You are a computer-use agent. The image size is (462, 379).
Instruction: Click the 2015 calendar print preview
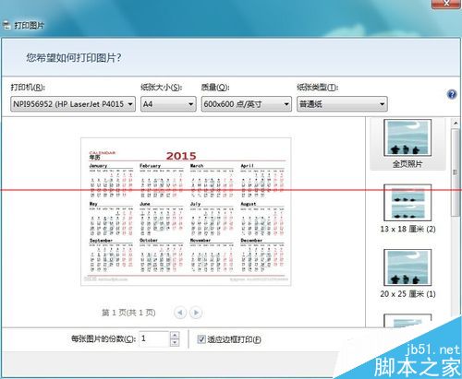click(186, 212)
